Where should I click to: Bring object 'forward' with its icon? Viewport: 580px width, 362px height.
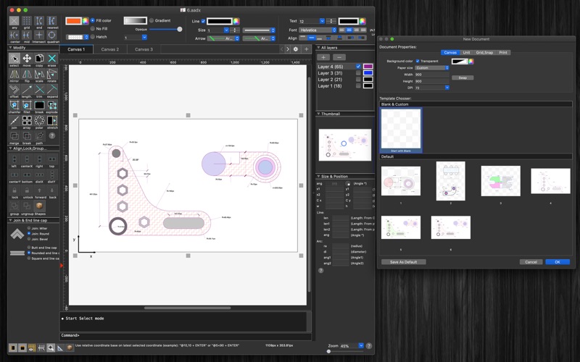click(x=39, y=190)
